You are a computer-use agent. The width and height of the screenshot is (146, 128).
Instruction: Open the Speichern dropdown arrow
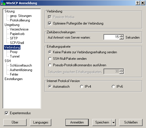coord(113,122)
